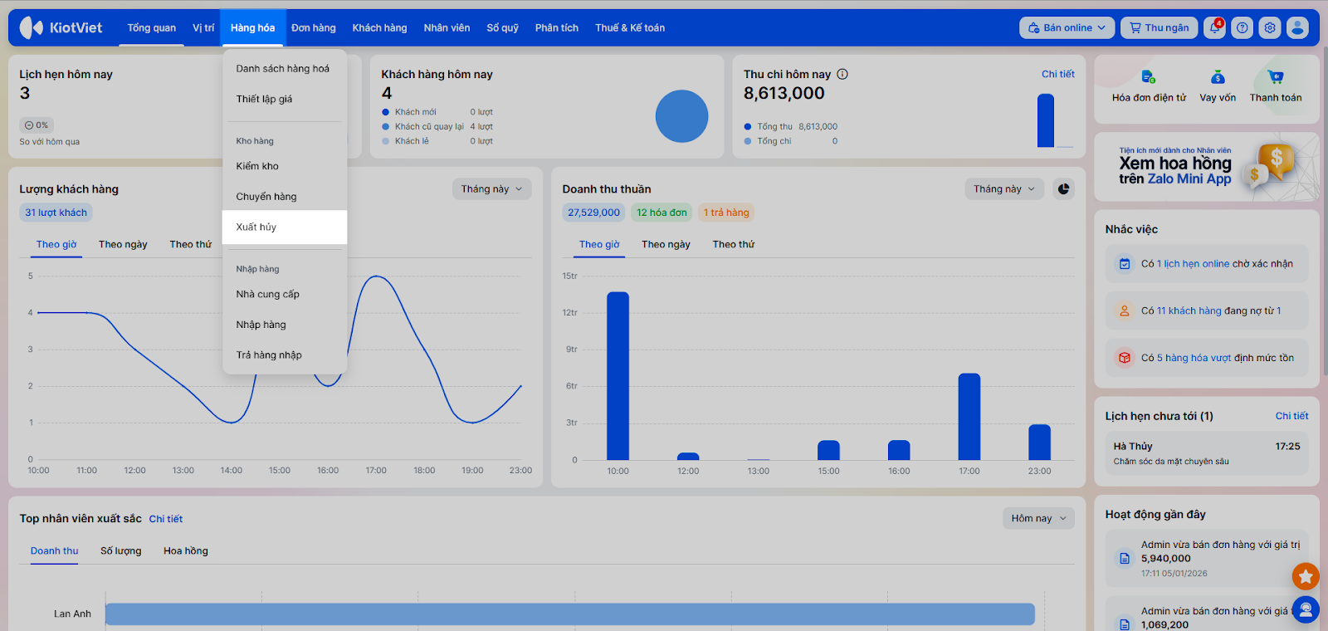The image size is (1328, 631).
Task: Open the Tháng này dropdown in Lượng khách hàng
Action: coord(492,189)
